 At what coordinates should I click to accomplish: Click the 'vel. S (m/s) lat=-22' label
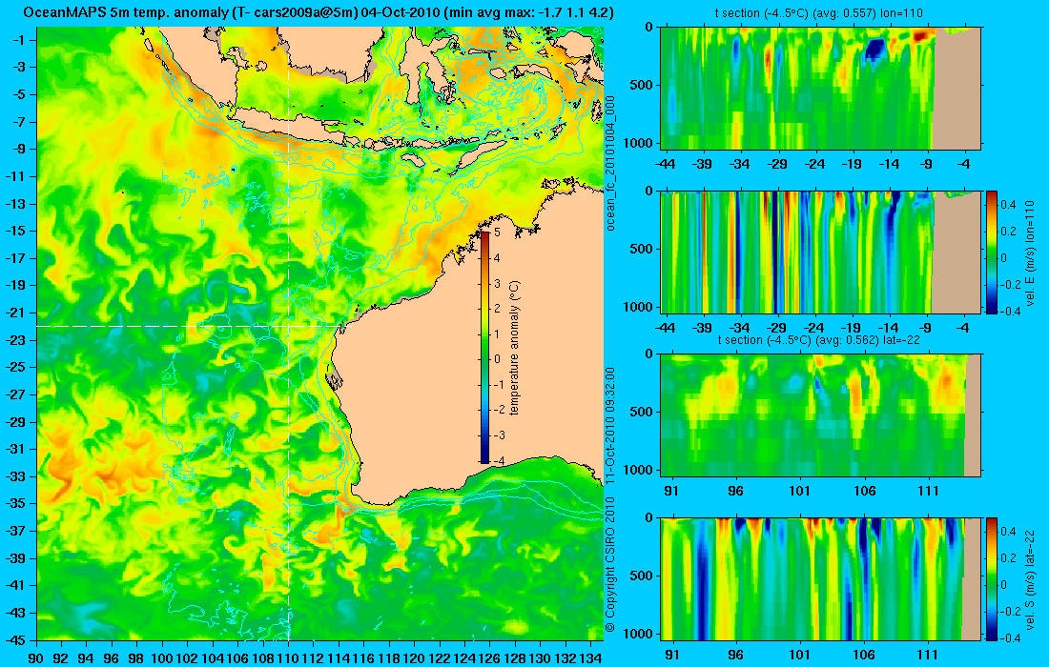1030,579
